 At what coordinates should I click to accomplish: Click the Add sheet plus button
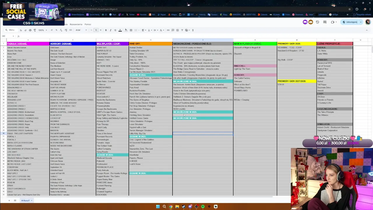coord(9,200)
